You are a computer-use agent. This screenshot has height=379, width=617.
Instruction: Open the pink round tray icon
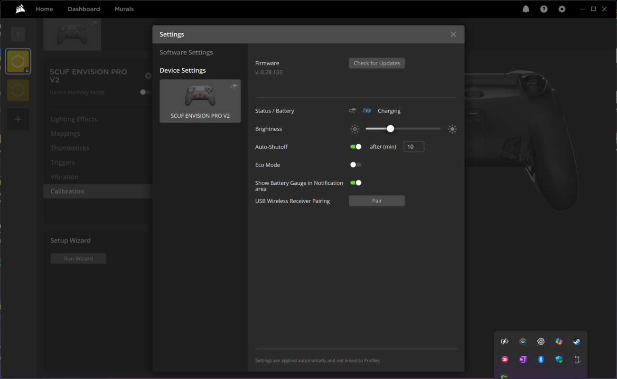pos(505,360)
